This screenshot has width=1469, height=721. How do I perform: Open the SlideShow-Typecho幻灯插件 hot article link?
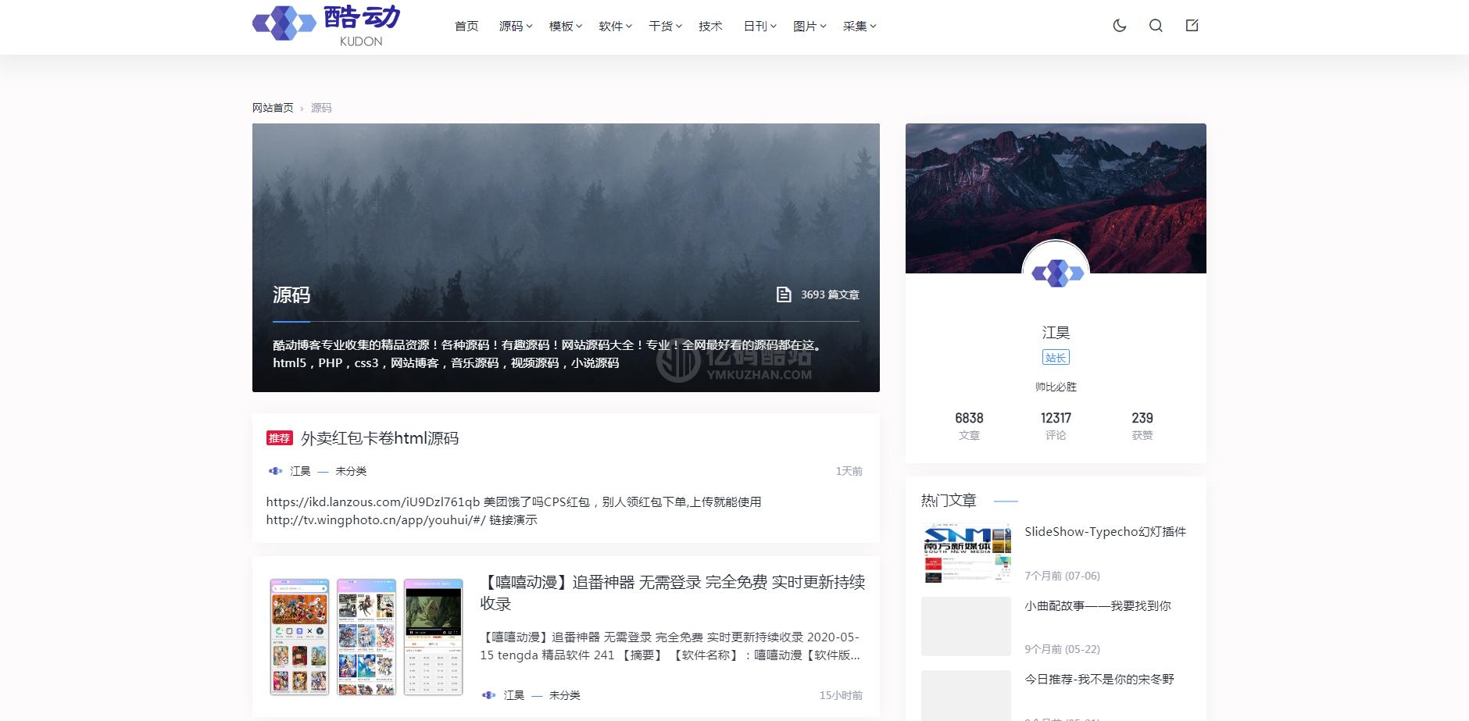click(1105, 532)
